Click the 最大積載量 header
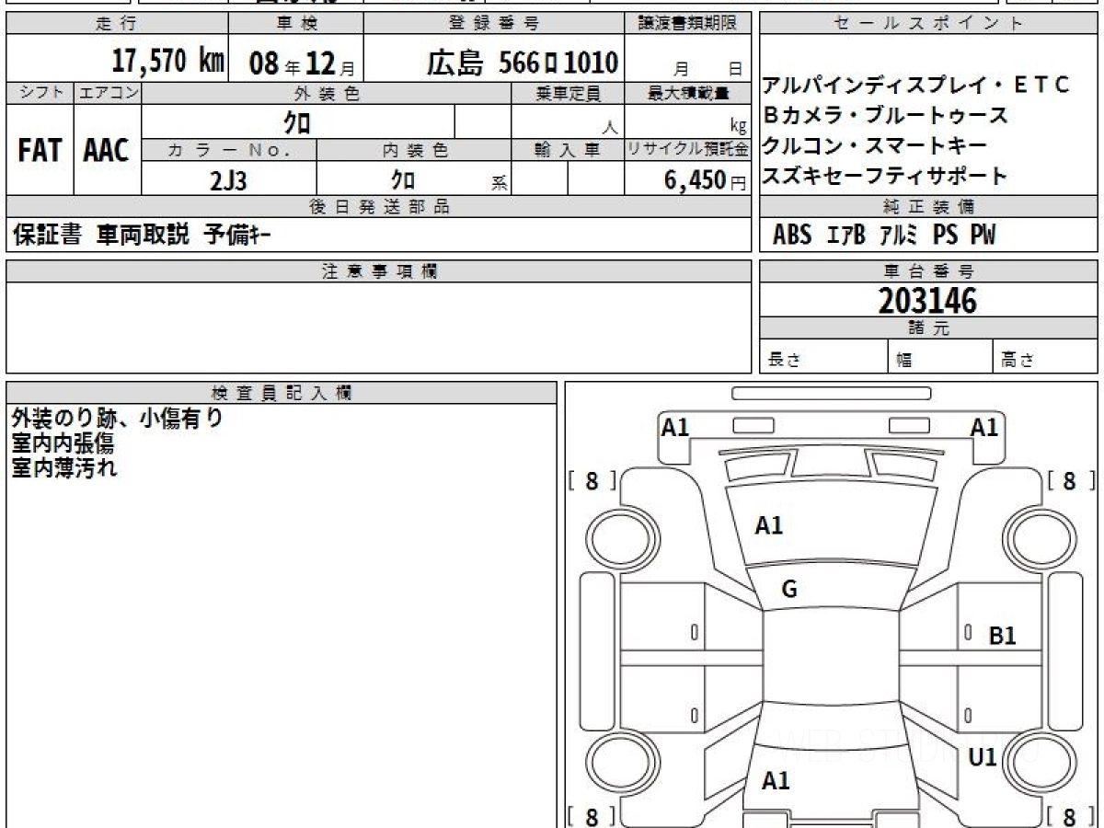 688,93
